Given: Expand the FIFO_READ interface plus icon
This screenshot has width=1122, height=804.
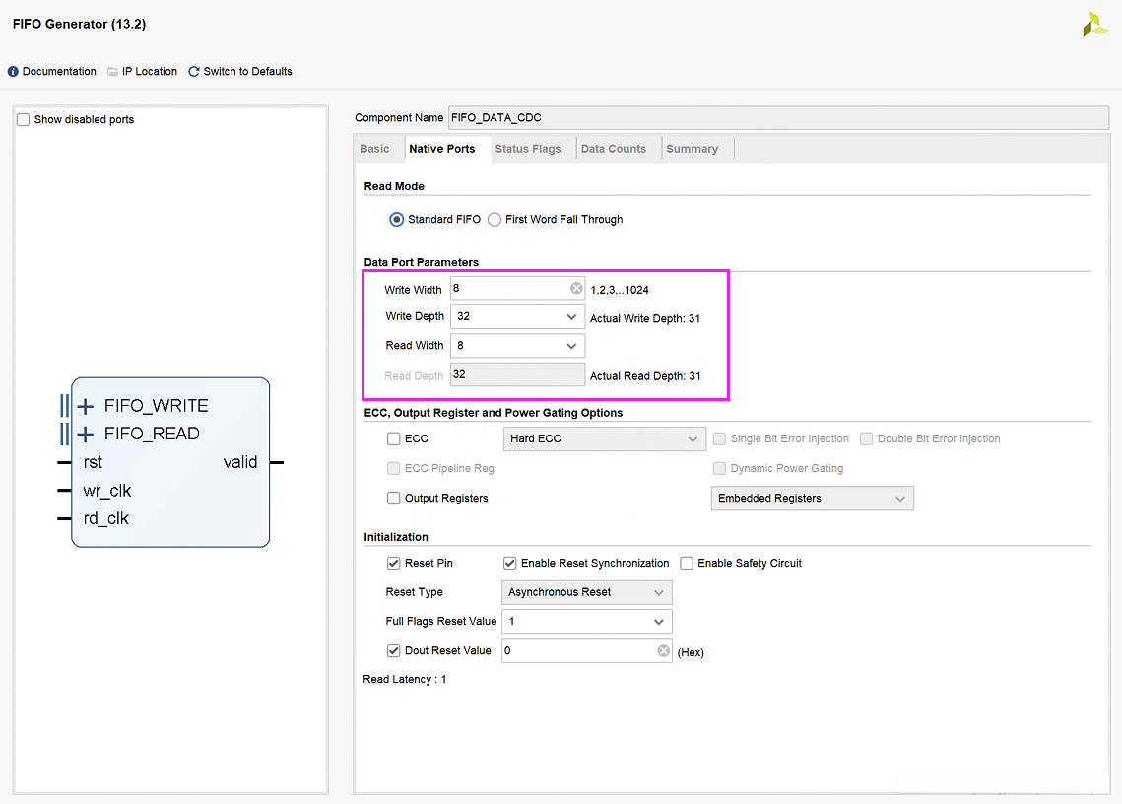Looking at the screenshot, I should [x=86, y=434].
